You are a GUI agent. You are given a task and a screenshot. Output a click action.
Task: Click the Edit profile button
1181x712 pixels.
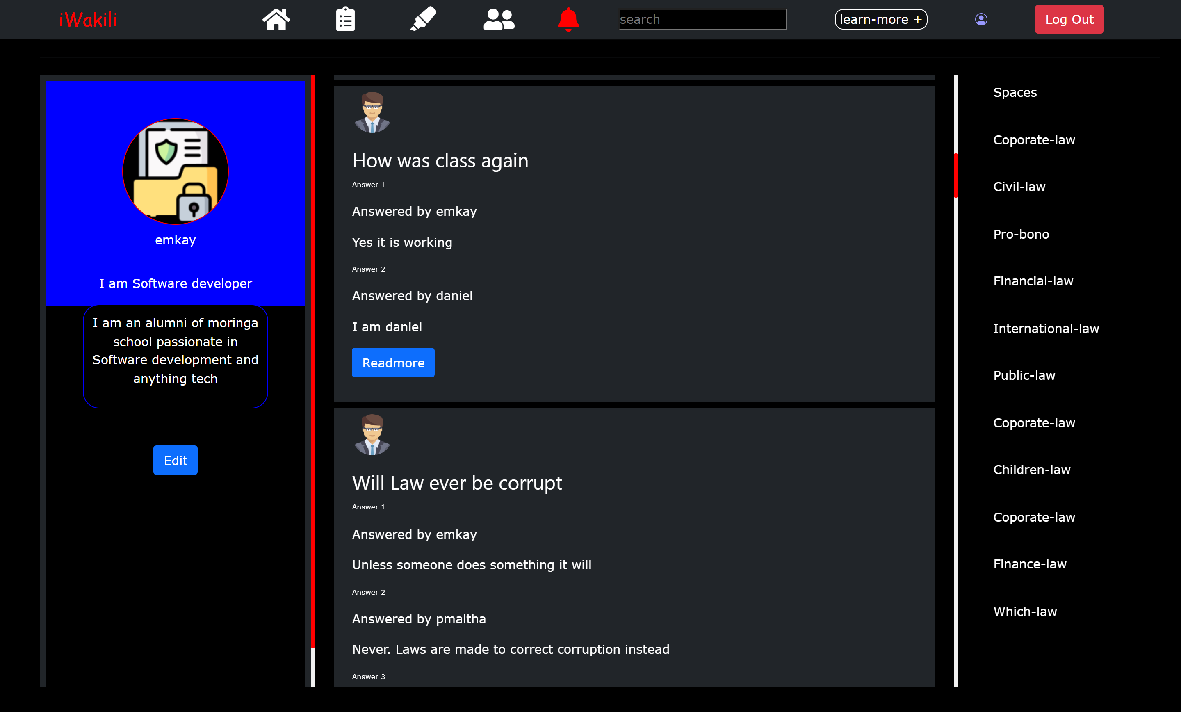click(x=176, y=460)
